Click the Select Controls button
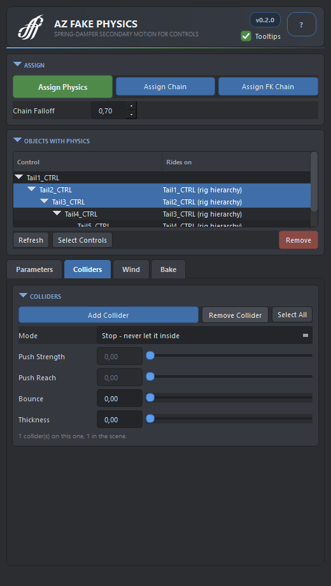The width and height of the screenshot is (331, 586). click(x=82, y=240)
